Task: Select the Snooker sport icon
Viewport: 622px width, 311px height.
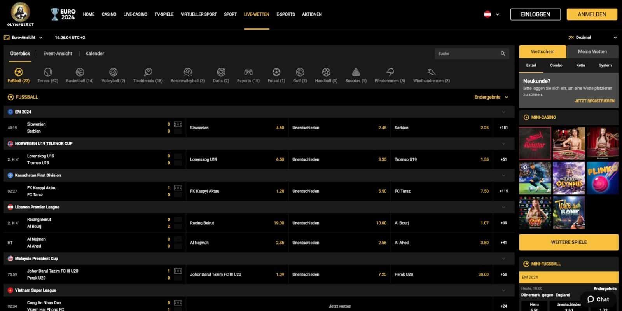Action: pyautogui.click(x=356, y=72)
